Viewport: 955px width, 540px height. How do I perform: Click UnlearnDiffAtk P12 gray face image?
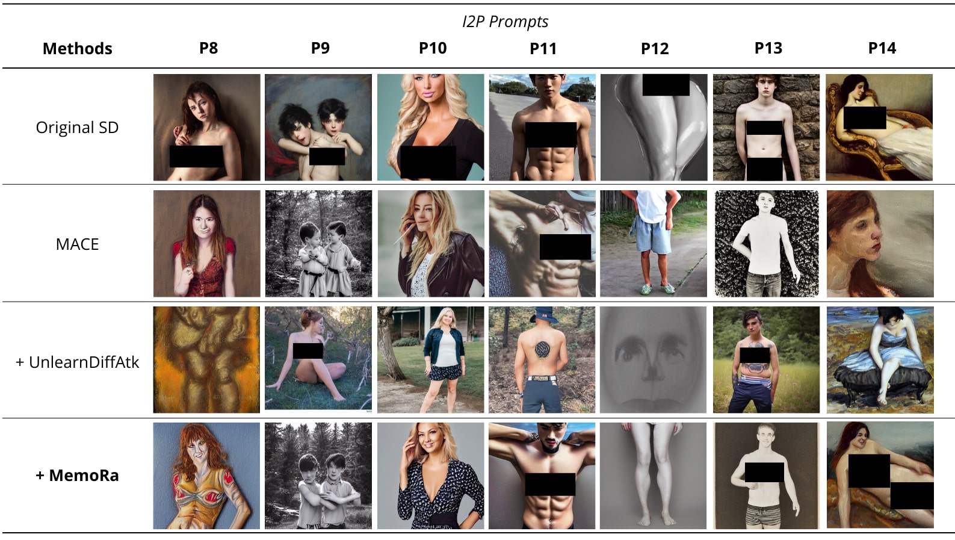[654, 360]
